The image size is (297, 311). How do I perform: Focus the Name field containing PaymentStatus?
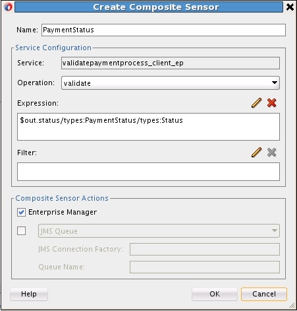click(x=163, y=30)
